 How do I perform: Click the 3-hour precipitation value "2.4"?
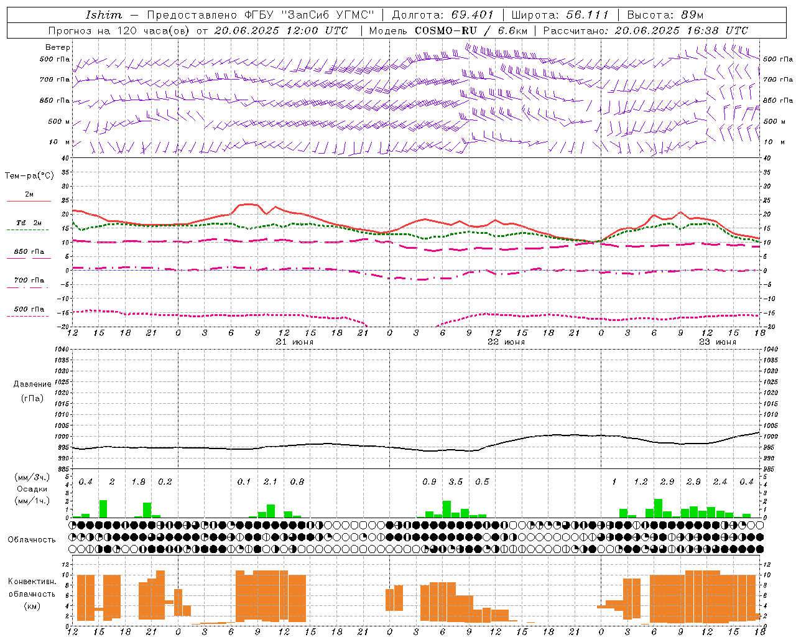[720, 482]
